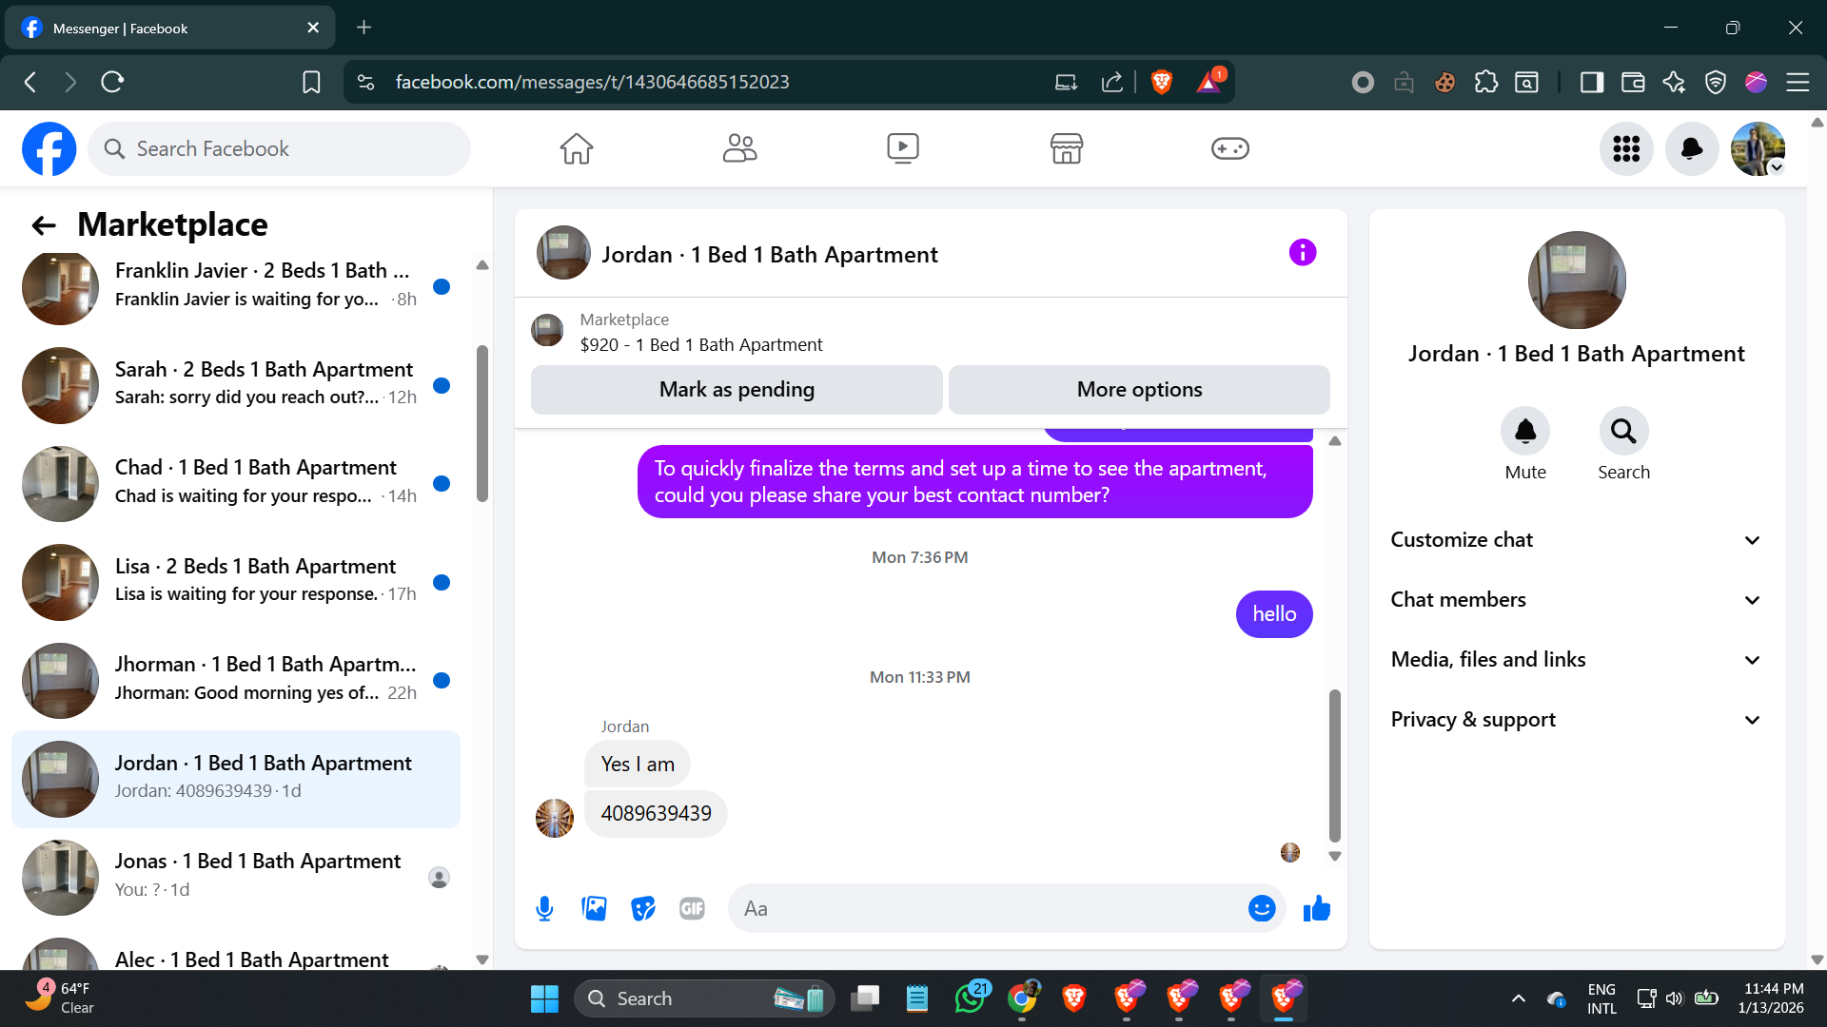
Task: Click the Mark as pending button
Action: pos(737,390)
